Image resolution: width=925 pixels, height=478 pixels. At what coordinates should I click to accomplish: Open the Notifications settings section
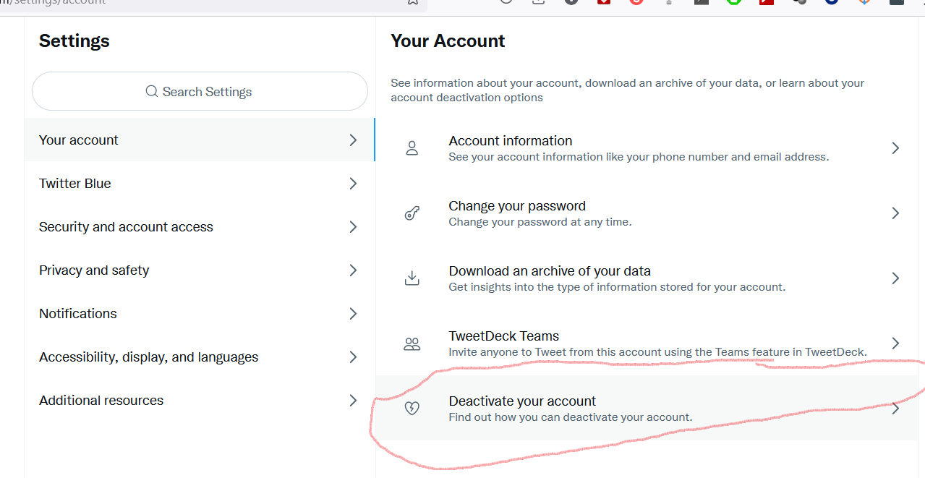pyautogui.click(x=78, y=314)
